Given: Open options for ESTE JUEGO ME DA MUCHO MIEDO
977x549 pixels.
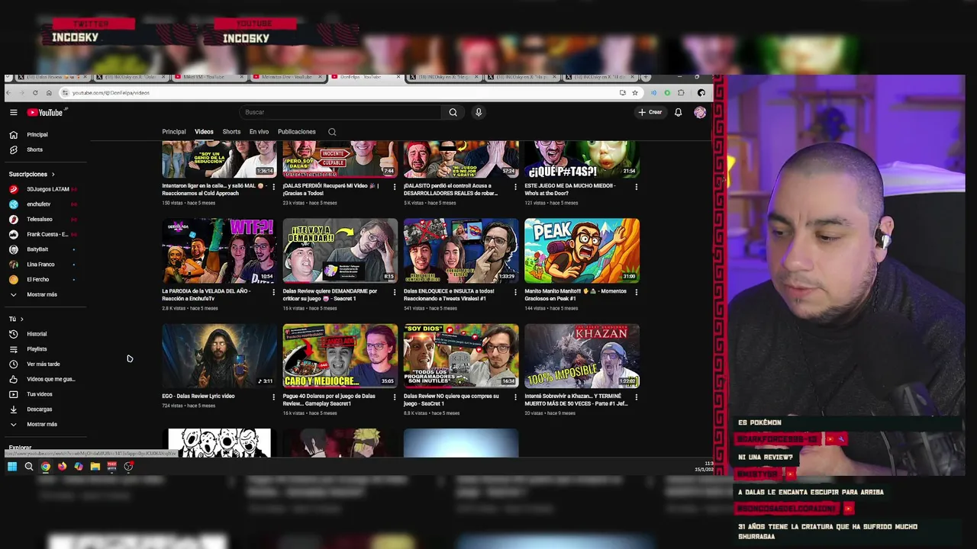Looking at the screenshot, I should (636, 186).
